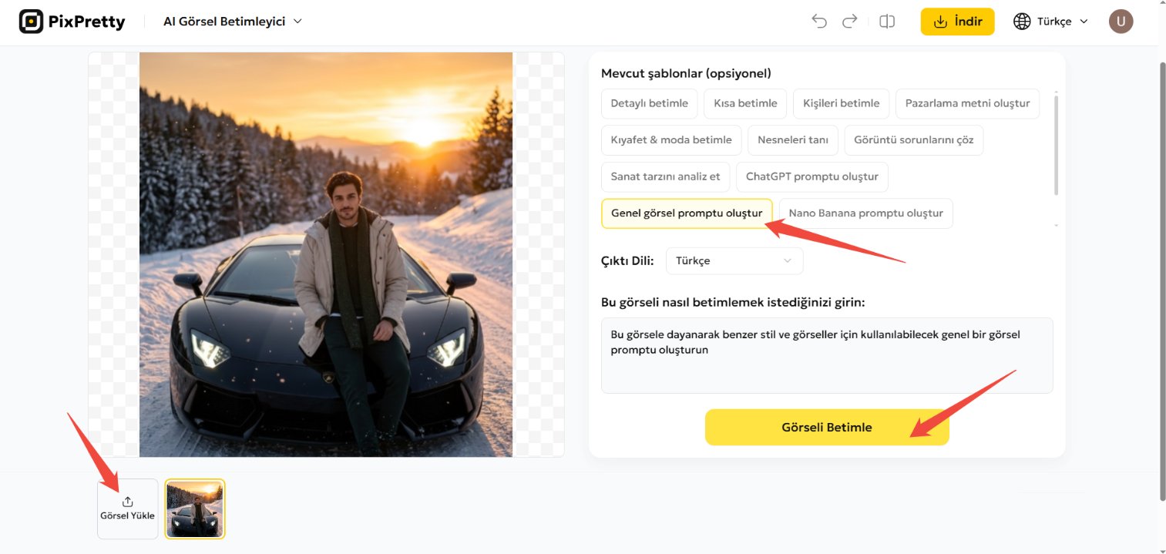The image size is (1166, 554).
Task: Activate the Nano Banana promptu oluştur option
Action: [x=865, y=213]
